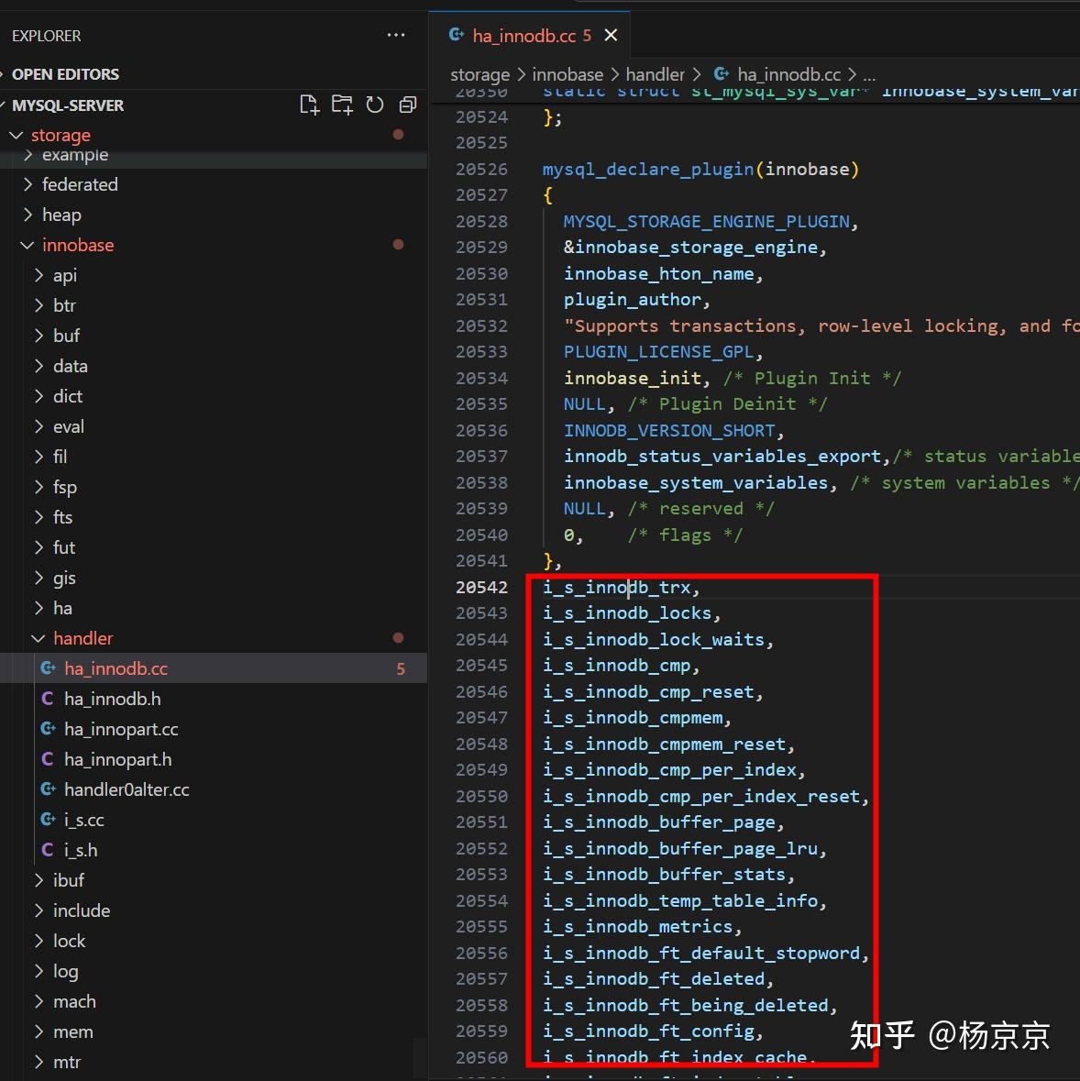Open ha_innodb.cc in the file tree

(214, 668)
